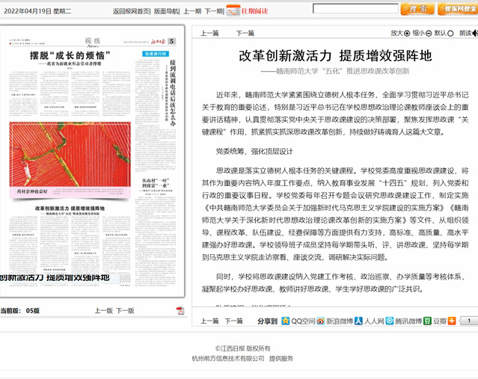Go to 上一版 previous page

(104, 311)
